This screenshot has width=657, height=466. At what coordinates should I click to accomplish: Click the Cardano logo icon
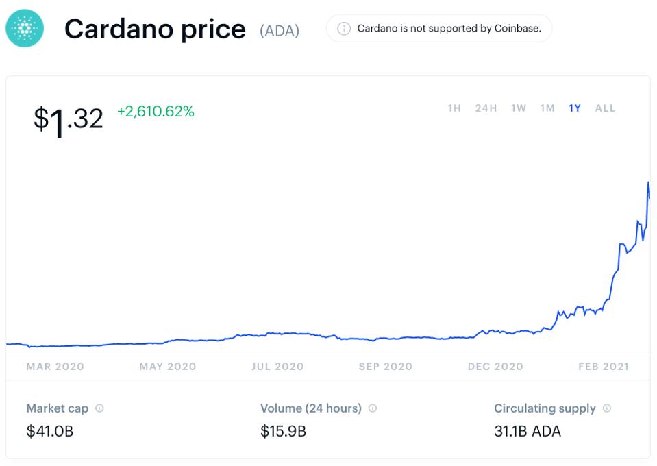[24, 29]
